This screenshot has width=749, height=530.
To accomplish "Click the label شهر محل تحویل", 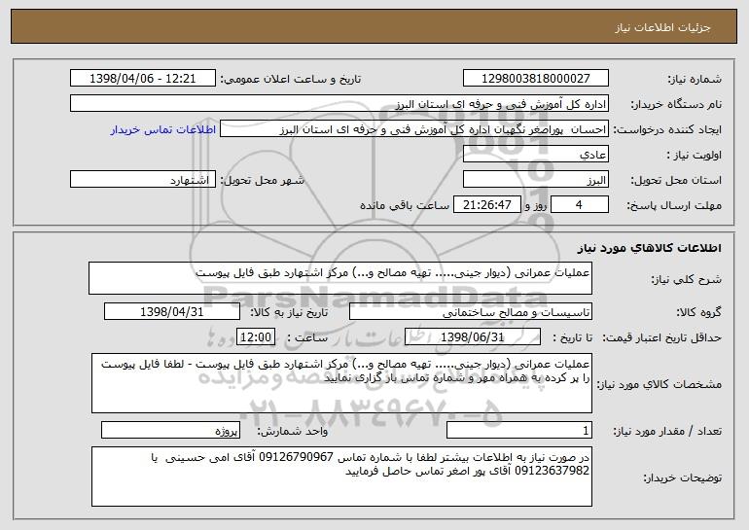I will 263,180.
